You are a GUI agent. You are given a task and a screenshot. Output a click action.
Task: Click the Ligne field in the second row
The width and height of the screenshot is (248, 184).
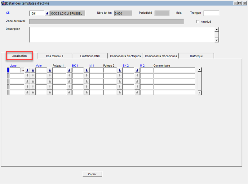pos(17,76)
